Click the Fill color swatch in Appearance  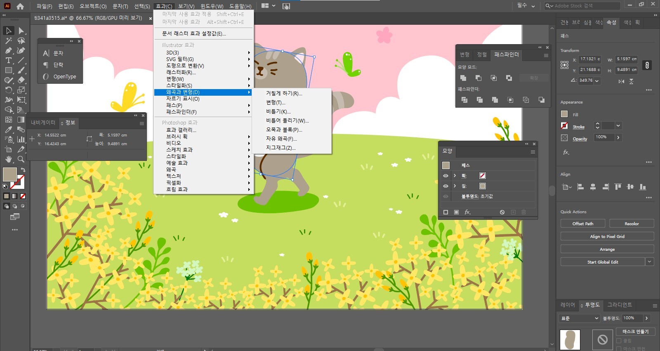tap(564, 114)
